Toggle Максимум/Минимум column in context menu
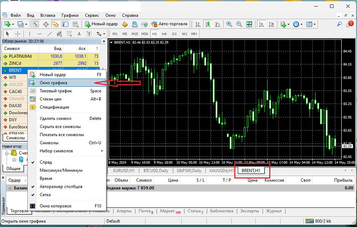 pyautogui.click(x=61, y=170)
